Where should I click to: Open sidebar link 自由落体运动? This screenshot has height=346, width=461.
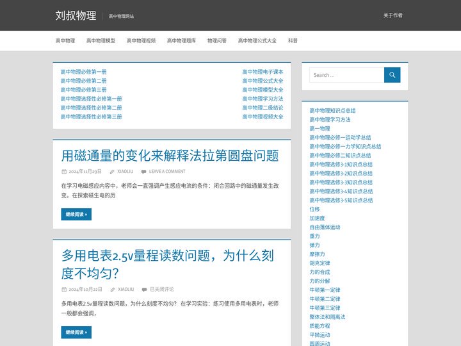[x=325, y=227]
